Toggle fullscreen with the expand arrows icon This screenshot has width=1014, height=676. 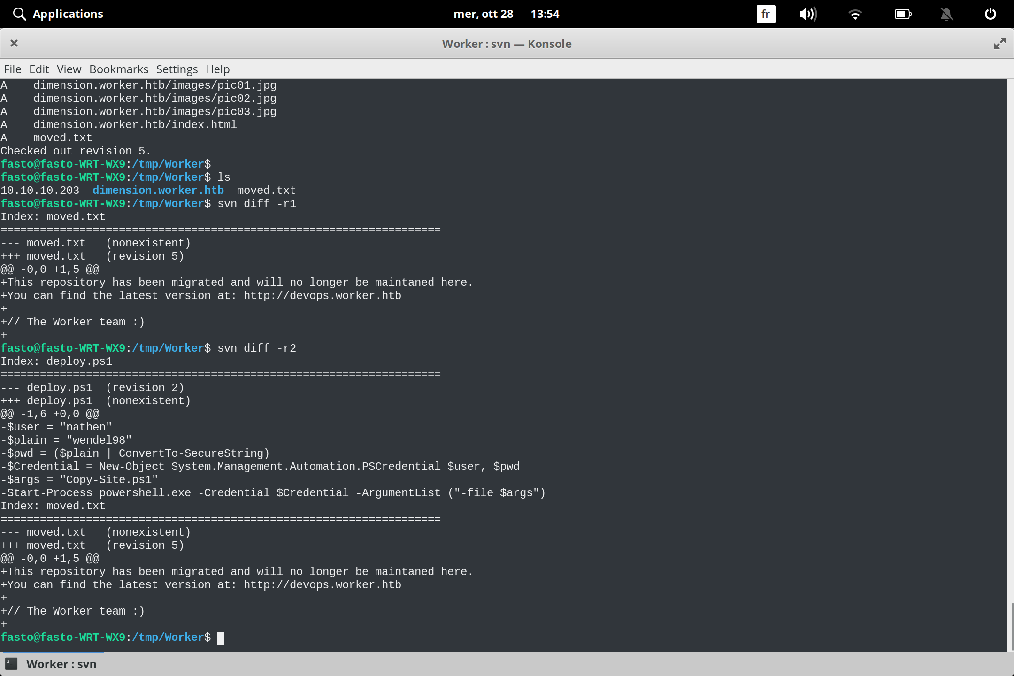coord(999,43)
